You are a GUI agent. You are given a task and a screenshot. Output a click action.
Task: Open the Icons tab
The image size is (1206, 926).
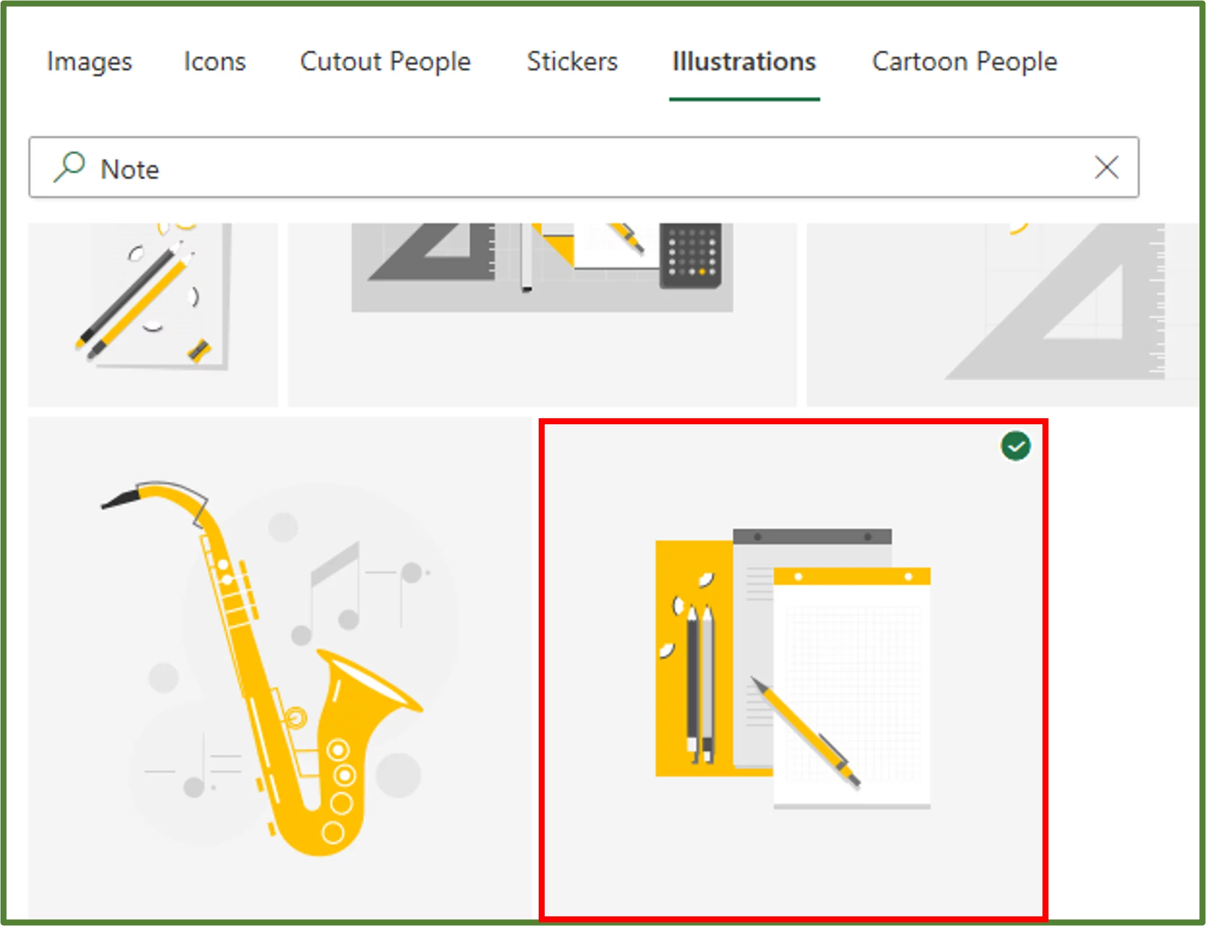coord(215,62)
